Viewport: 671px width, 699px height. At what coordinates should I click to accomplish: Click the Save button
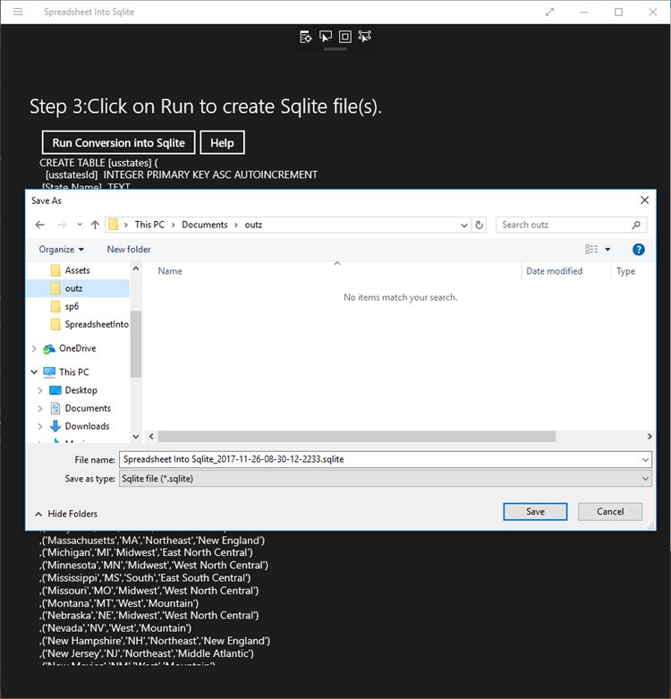535,511
